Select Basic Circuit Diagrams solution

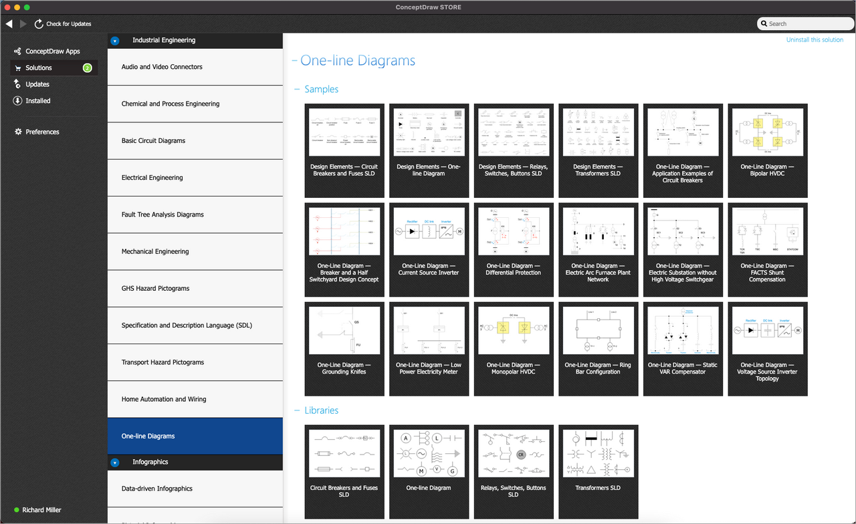[195, 141]
